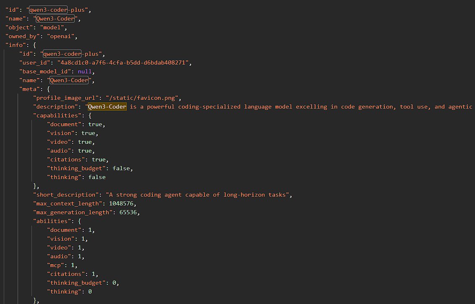475x304 pixels.
Task: Select the "openai" value
Action: tap(60, 36)
